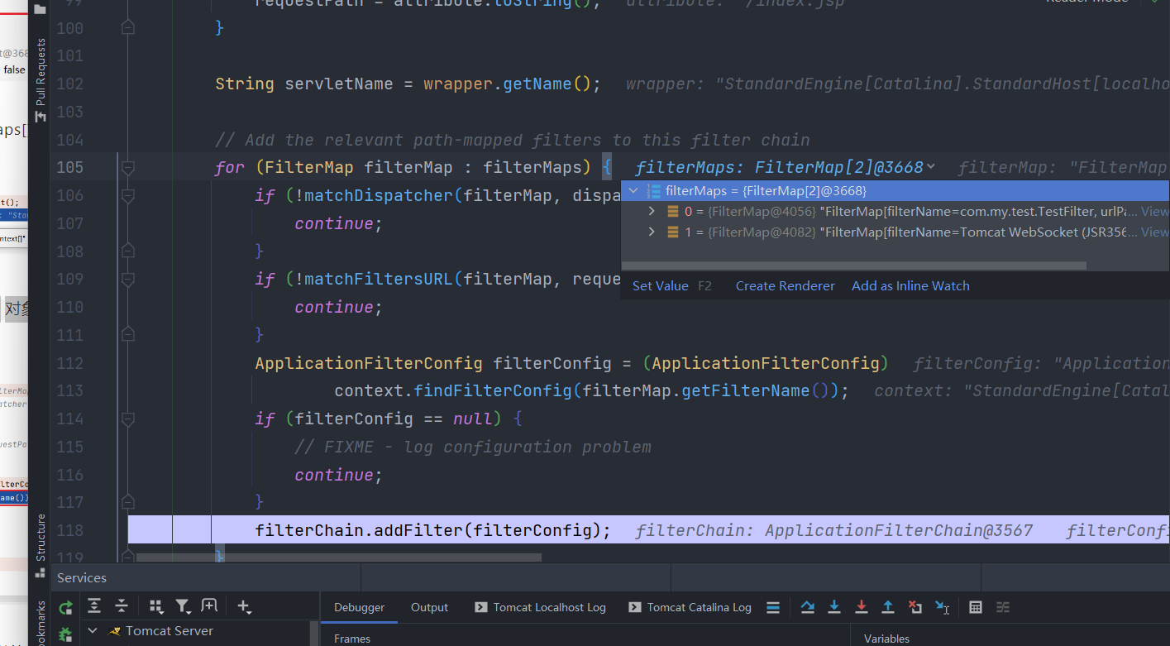Click the Run to Cursor icon

(x=942, y=607)
